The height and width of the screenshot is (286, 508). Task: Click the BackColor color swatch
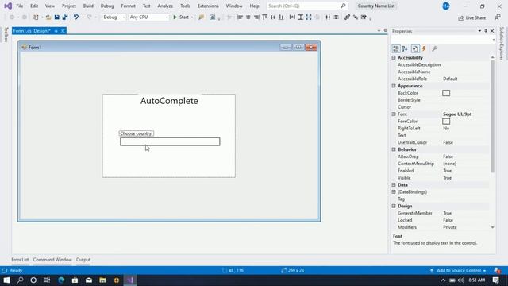446,93
